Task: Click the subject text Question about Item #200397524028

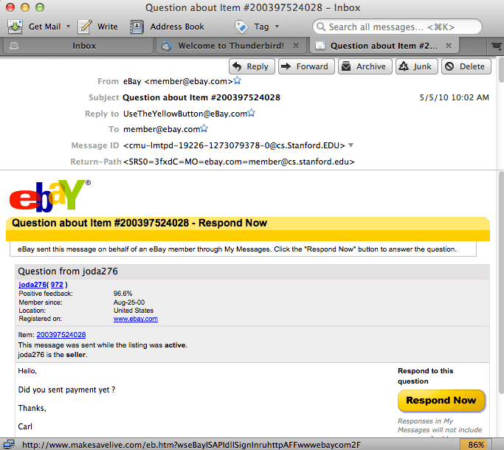Action: 201,97
